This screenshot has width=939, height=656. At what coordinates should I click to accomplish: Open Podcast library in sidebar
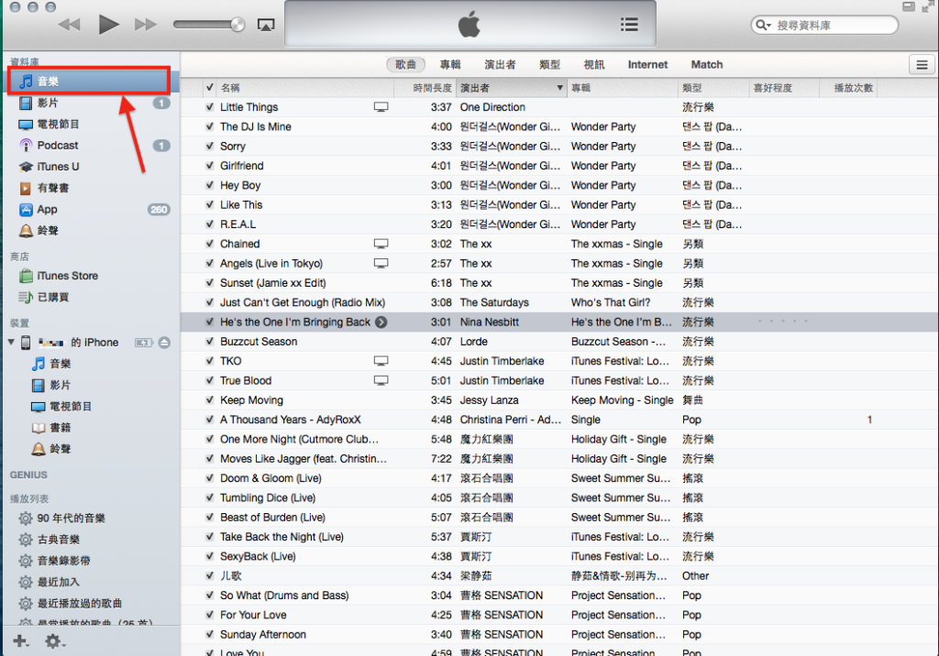click(89, 146)
